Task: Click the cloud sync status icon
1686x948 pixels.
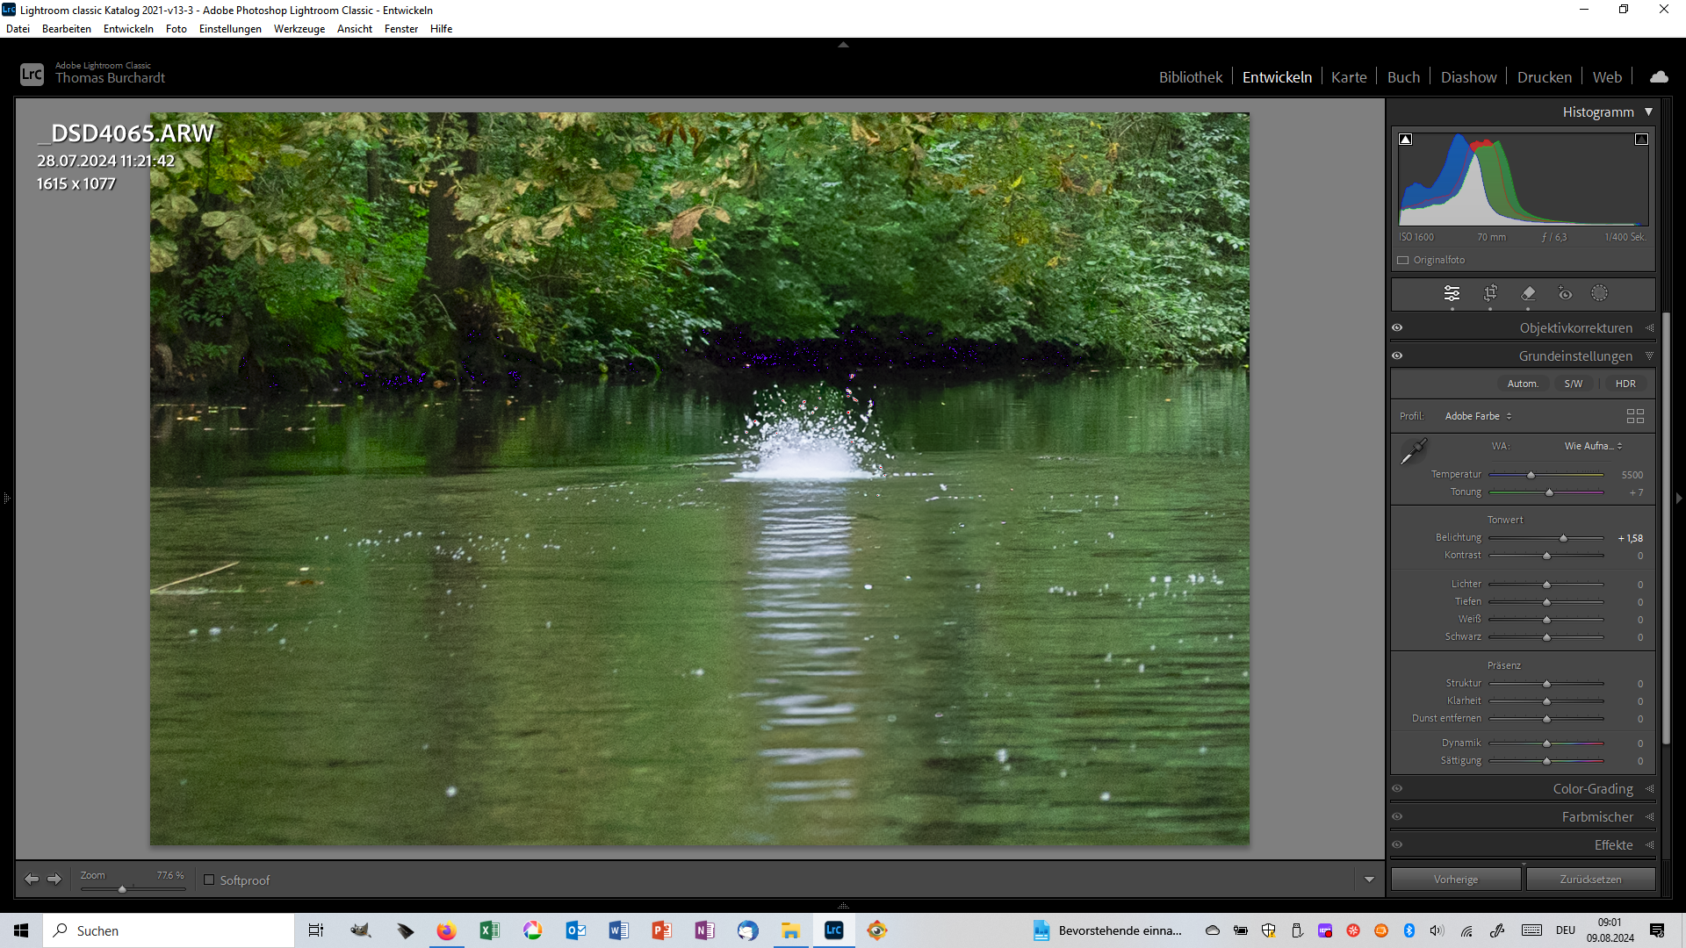Action: (x=1659, y=77)
